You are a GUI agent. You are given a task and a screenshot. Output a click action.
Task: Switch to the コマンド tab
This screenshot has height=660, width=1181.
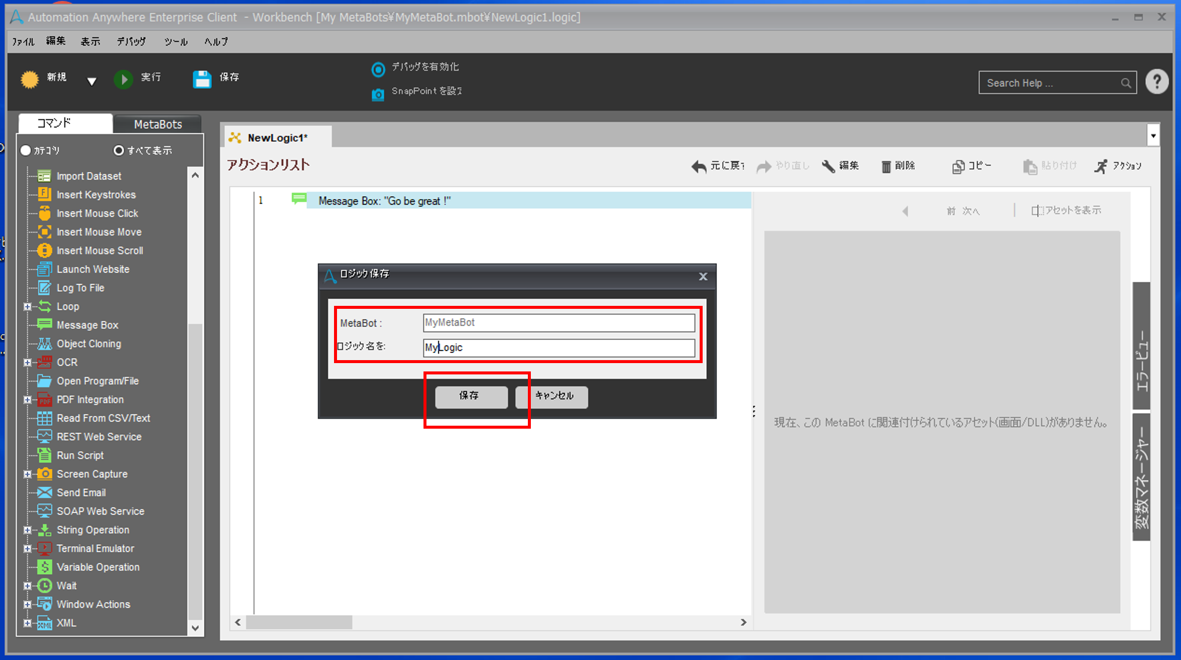pyautogui.click(x=66, y=123)
